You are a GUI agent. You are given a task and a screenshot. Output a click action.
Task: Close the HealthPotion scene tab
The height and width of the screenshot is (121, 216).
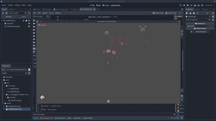click(x=94, y=9)
